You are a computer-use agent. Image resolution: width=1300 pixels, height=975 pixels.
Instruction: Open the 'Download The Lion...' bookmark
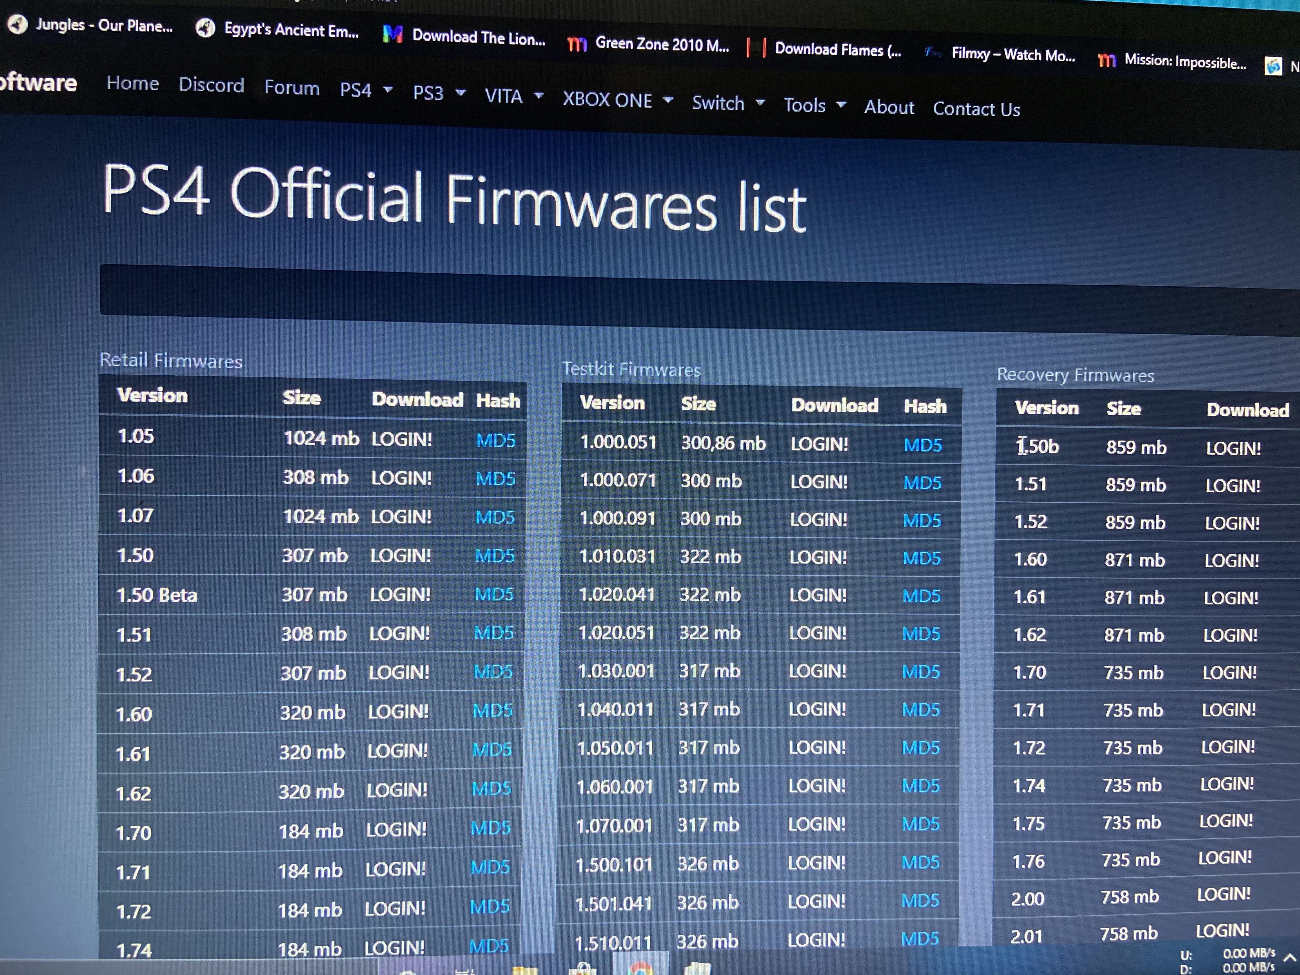[x=464, y=37]
